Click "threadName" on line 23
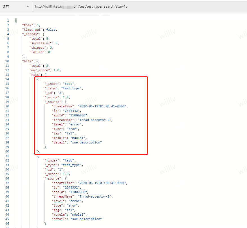Viewport: 247px width, 228px height. [63, 120]
